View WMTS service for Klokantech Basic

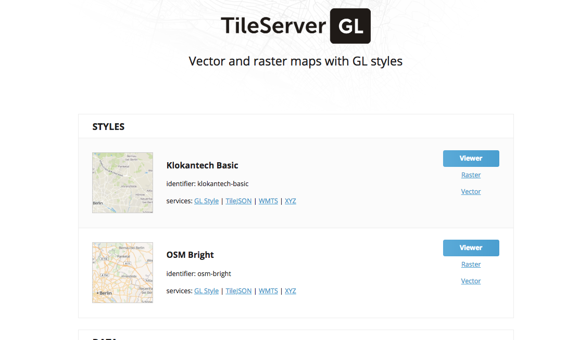coord(268,201)
